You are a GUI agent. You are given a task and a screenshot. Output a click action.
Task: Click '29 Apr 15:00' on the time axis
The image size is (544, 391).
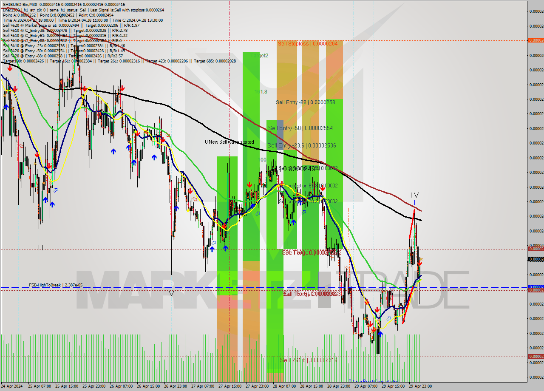(x=393, y=386)
